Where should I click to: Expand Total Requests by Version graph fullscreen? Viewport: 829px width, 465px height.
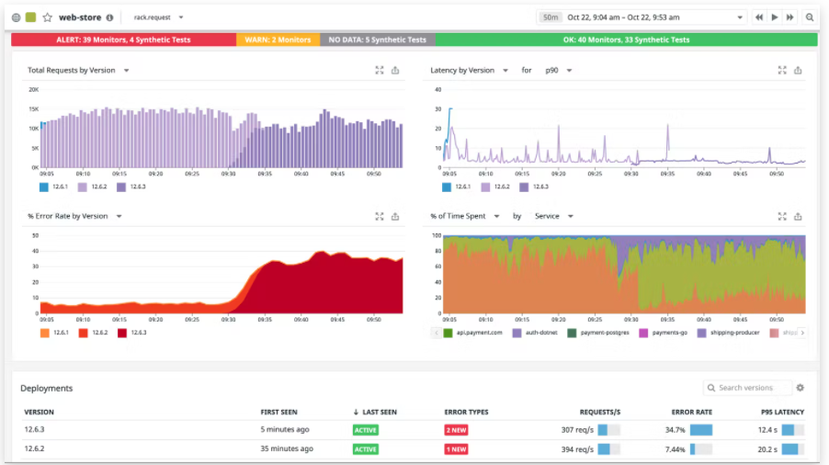coord(379,71)
